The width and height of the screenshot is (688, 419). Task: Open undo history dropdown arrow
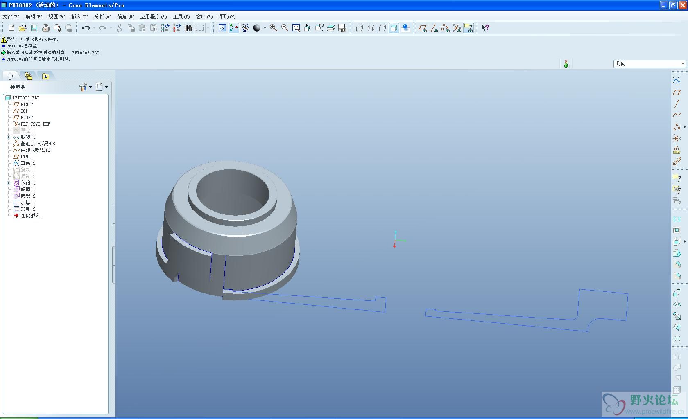(x=94, y=28)
